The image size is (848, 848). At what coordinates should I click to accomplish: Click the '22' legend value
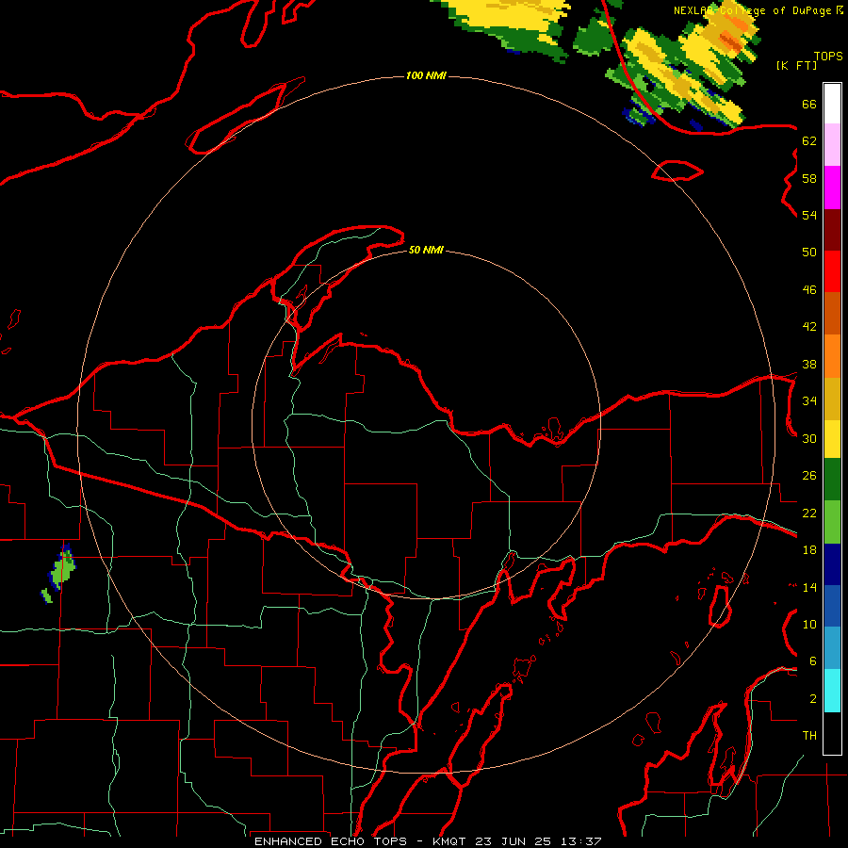(x=809, y=514)
